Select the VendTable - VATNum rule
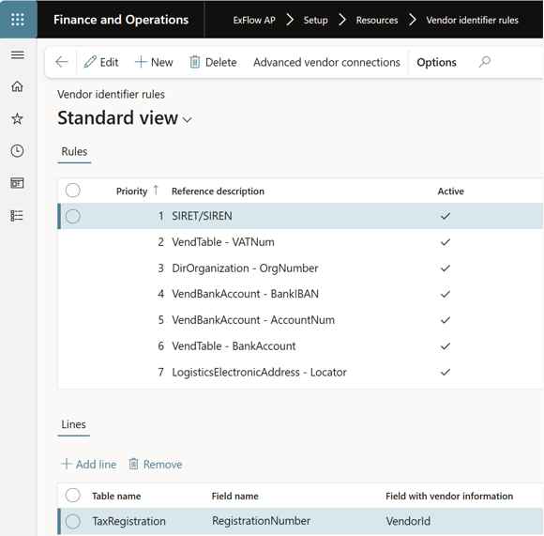This screenshot has width=544, height=536. (x=223, y=242)
